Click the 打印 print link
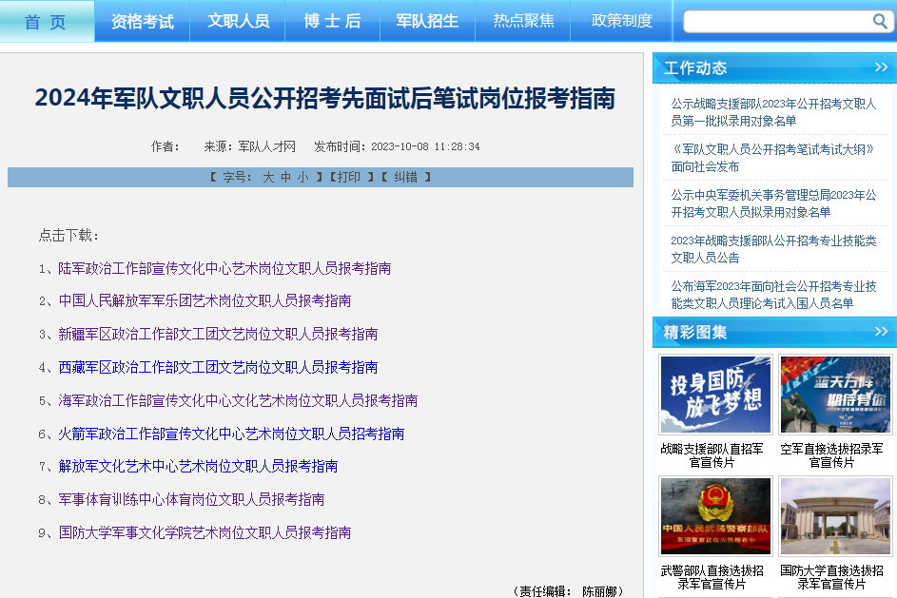The width and height of the screenshot is (897, 598). coord(348,178)
